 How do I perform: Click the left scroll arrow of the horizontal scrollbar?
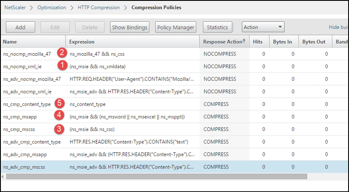pyautogui.click(x=3, y=177)
